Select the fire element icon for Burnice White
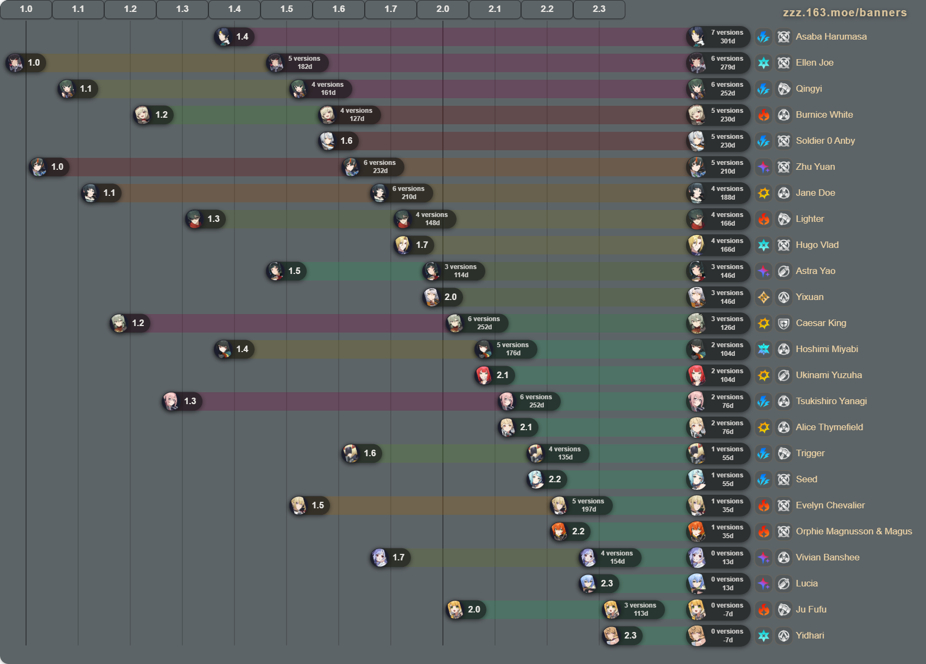 (764, 115)
